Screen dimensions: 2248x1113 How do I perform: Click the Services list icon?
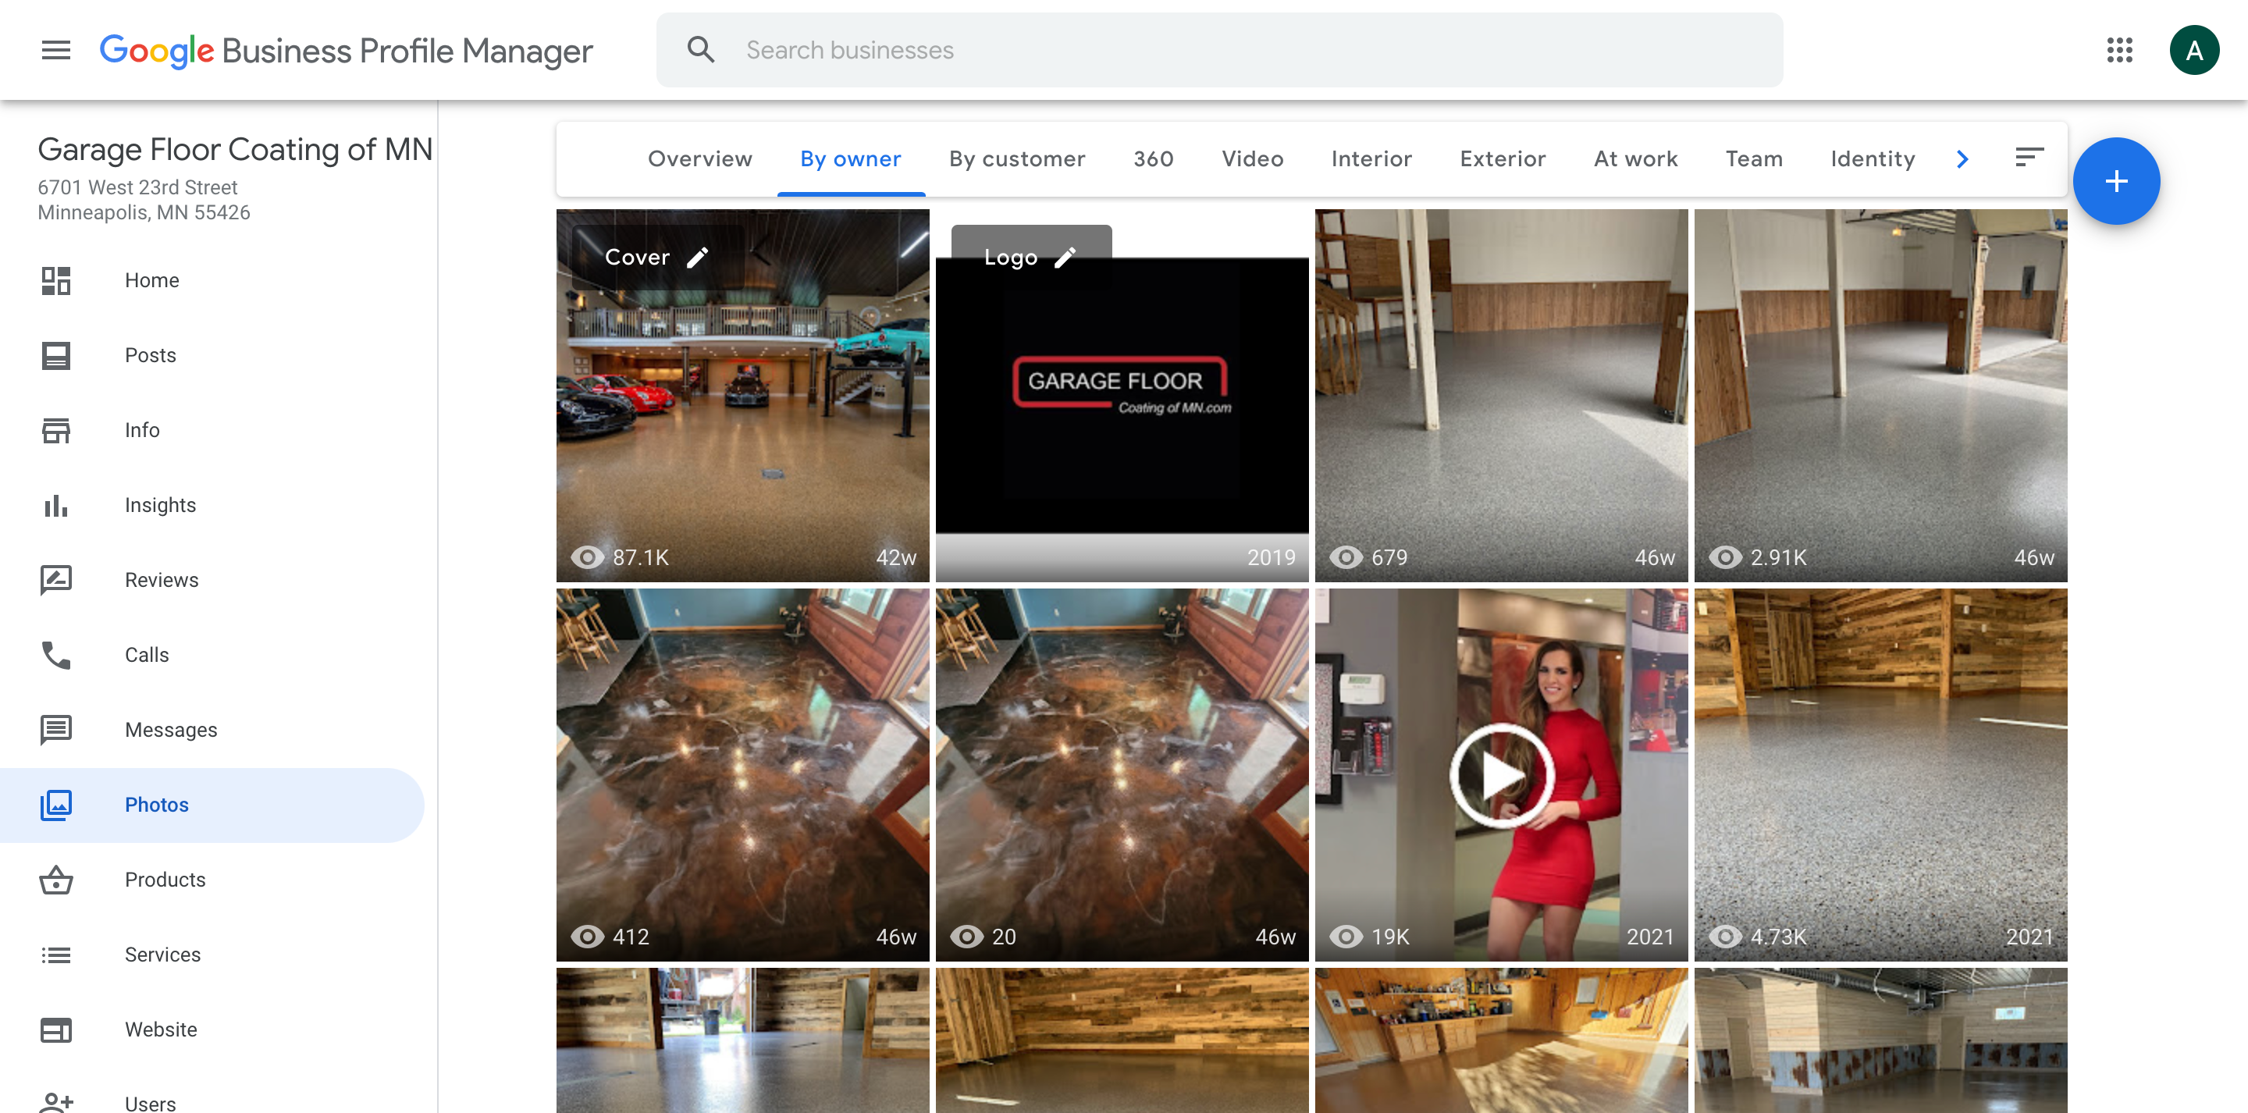point(56,955)
